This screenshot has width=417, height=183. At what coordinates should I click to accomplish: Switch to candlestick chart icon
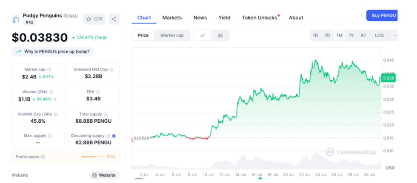point(220,36)
